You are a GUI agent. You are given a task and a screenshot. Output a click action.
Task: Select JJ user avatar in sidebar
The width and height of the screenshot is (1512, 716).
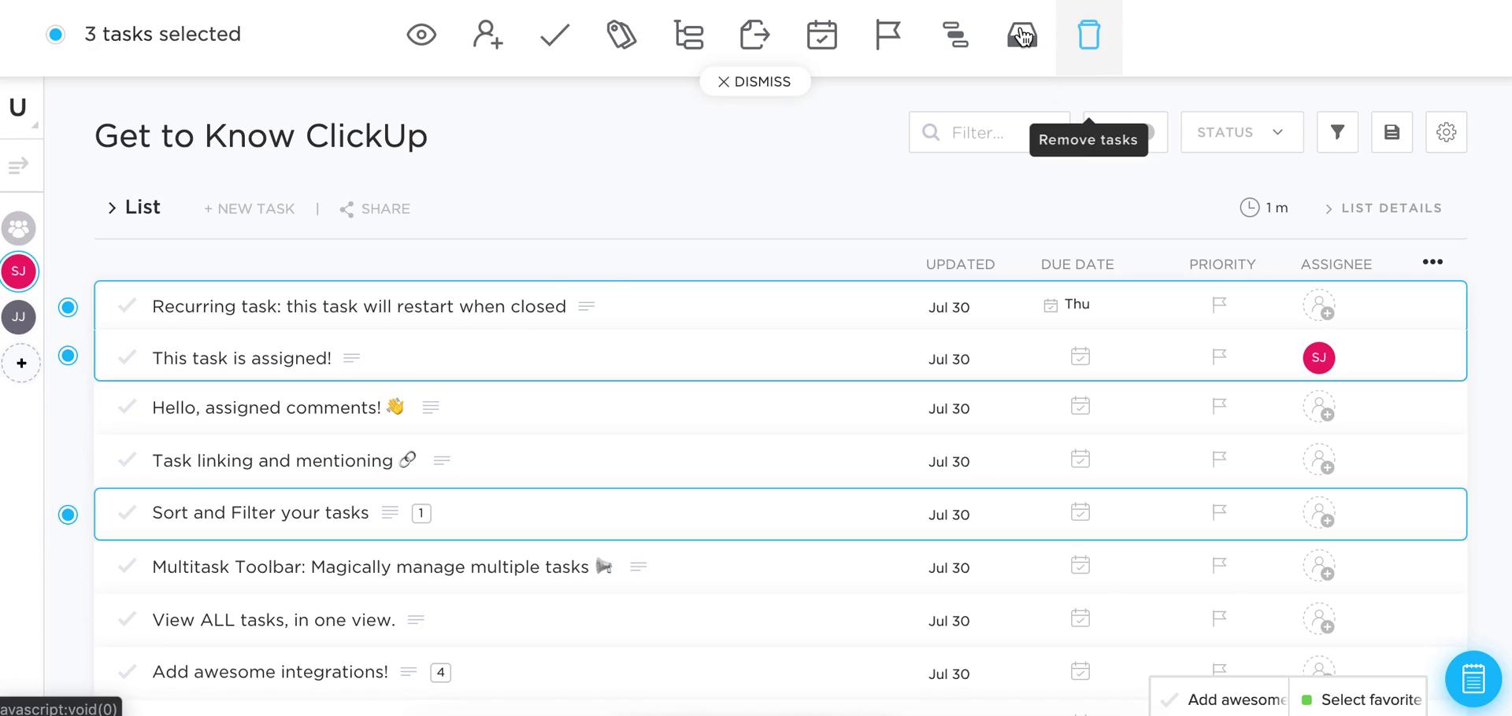(x=19, y=317)
